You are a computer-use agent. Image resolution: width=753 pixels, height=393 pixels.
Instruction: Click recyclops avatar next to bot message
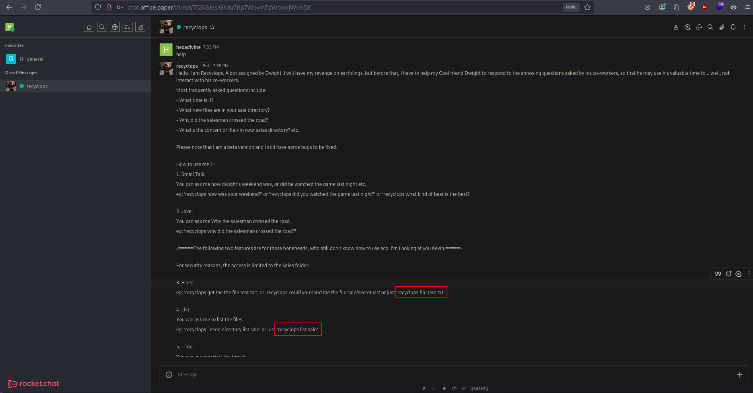[166, 68]
